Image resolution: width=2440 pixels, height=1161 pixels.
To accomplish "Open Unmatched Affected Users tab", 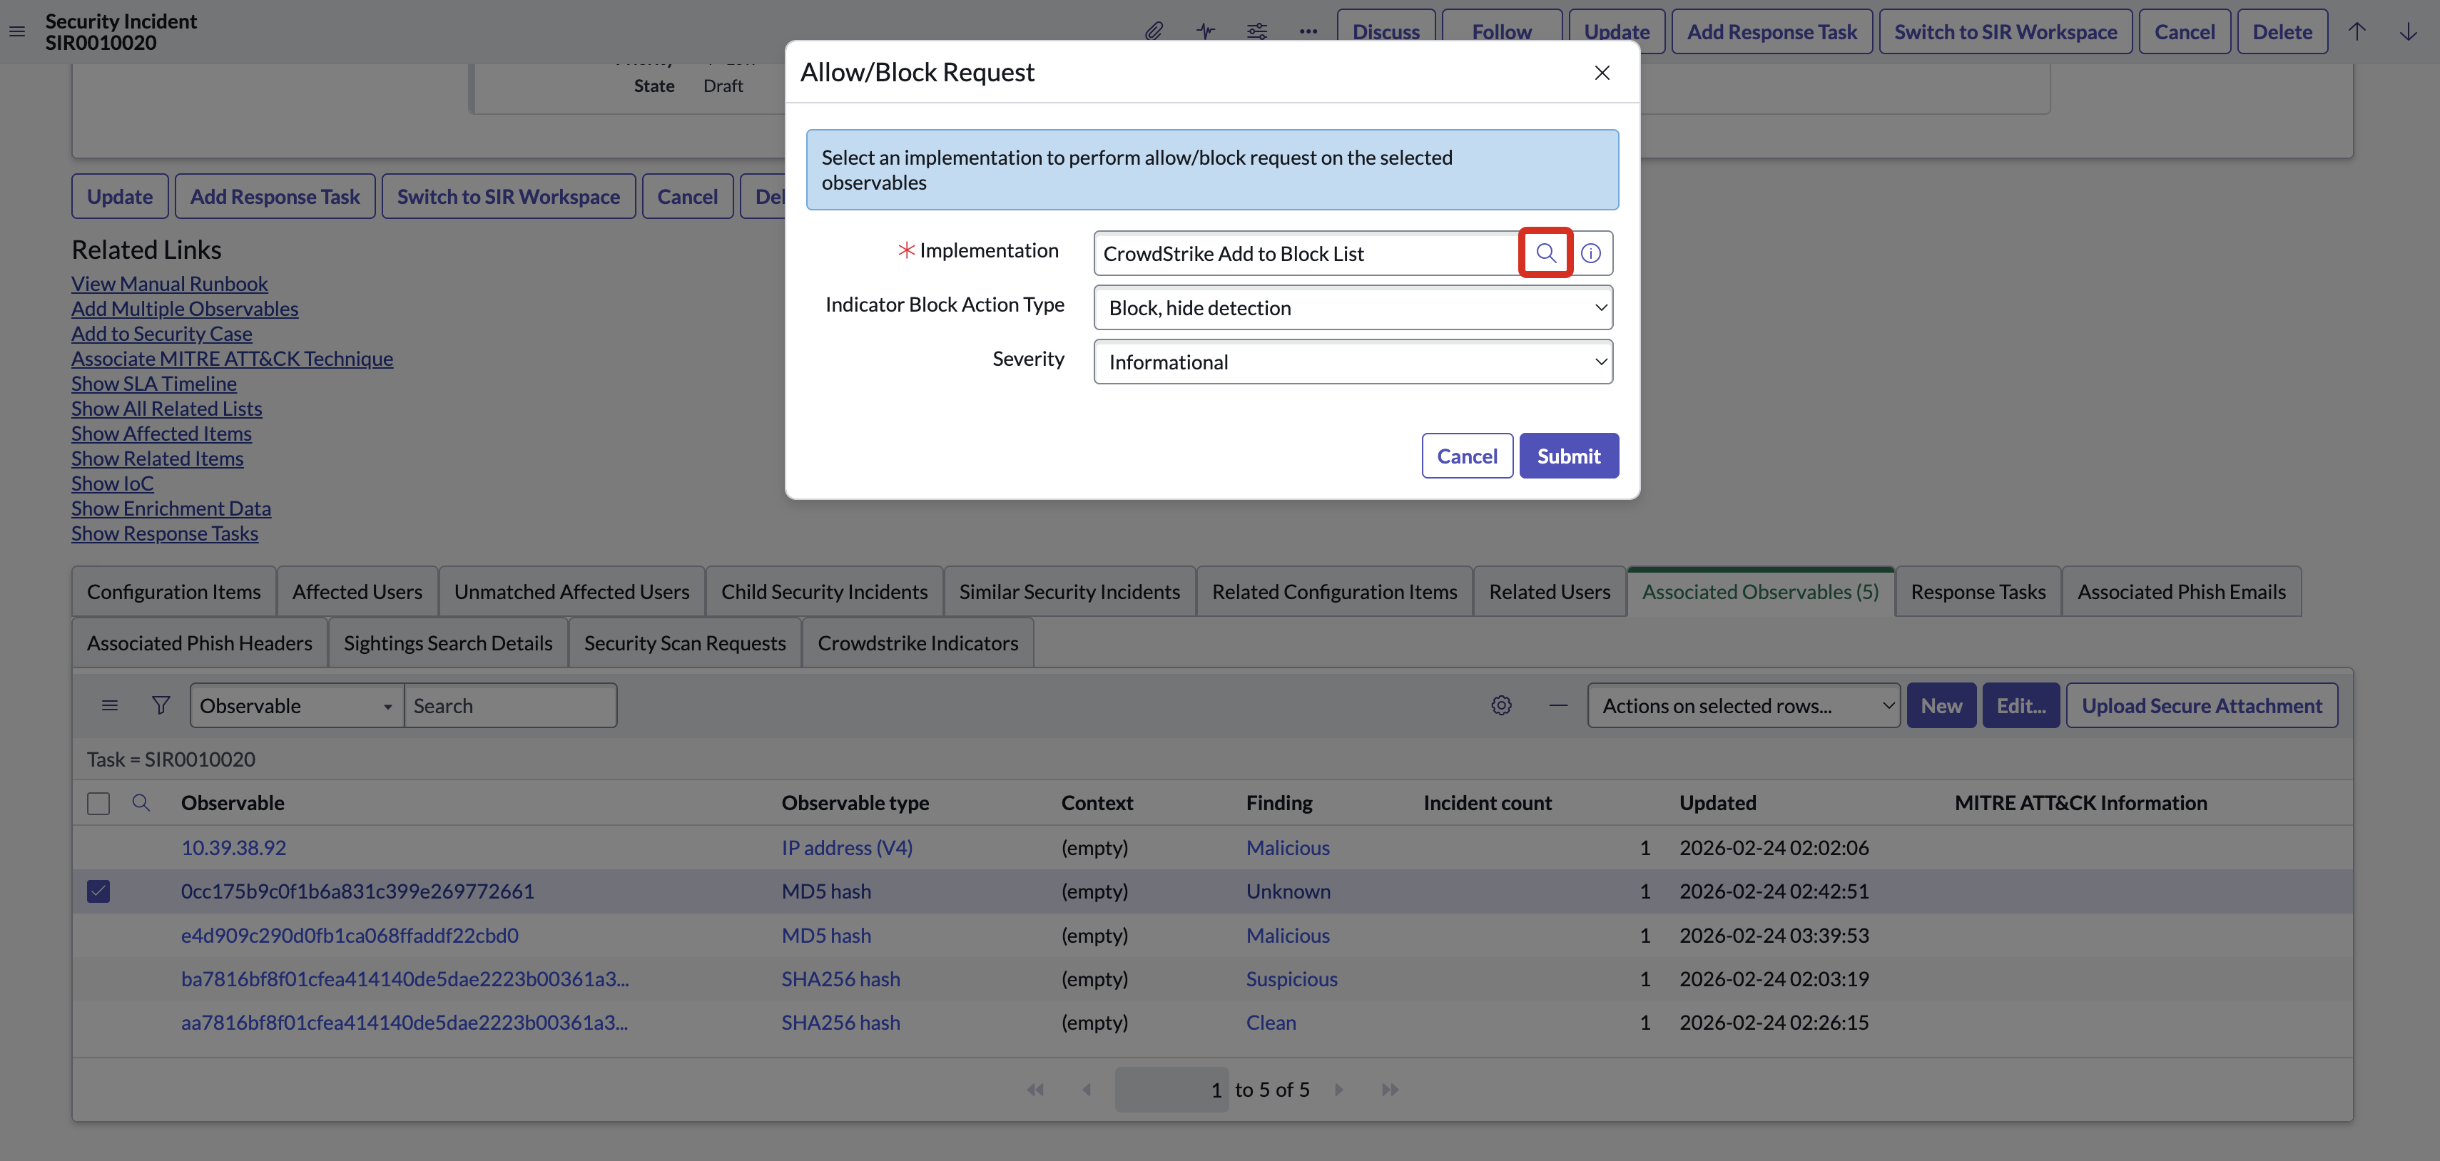I will 572,592.
